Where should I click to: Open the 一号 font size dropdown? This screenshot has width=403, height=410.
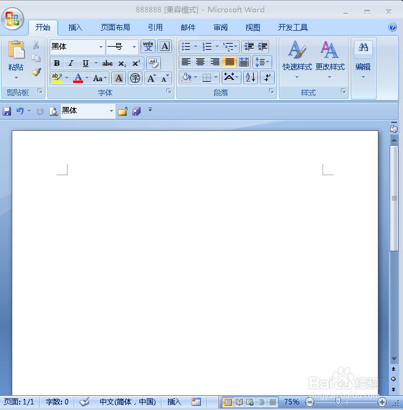tap(134, 47)
